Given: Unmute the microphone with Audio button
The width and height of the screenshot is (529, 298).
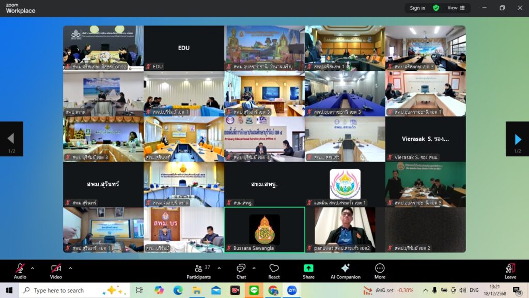Looking at the screenshot, I should pyautogui.click(x=20, y=271).
